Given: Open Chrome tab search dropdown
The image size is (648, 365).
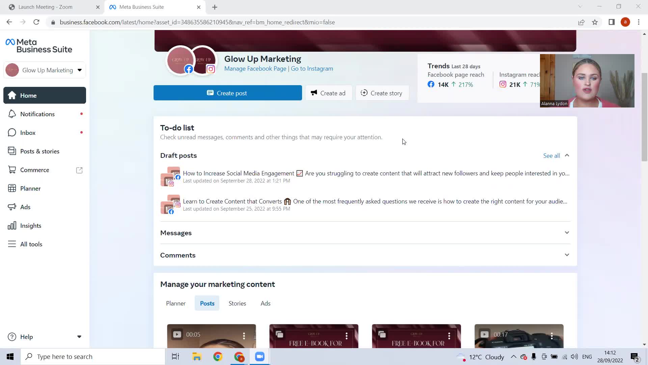Looking at the screenshot, I should pyautogui.click(x=580, y=6).
